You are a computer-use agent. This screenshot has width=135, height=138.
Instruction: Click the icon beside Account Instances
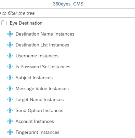click(x=10, y=121)
